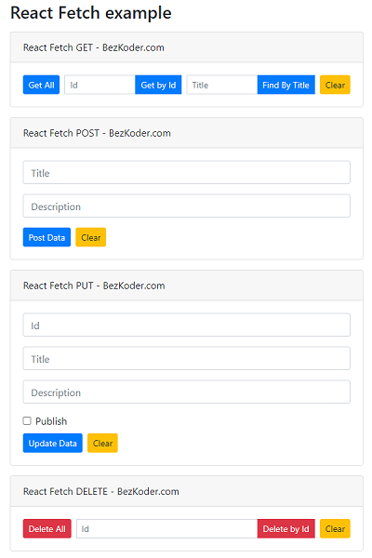Click the Get by Id button

(x=158, y=85)
